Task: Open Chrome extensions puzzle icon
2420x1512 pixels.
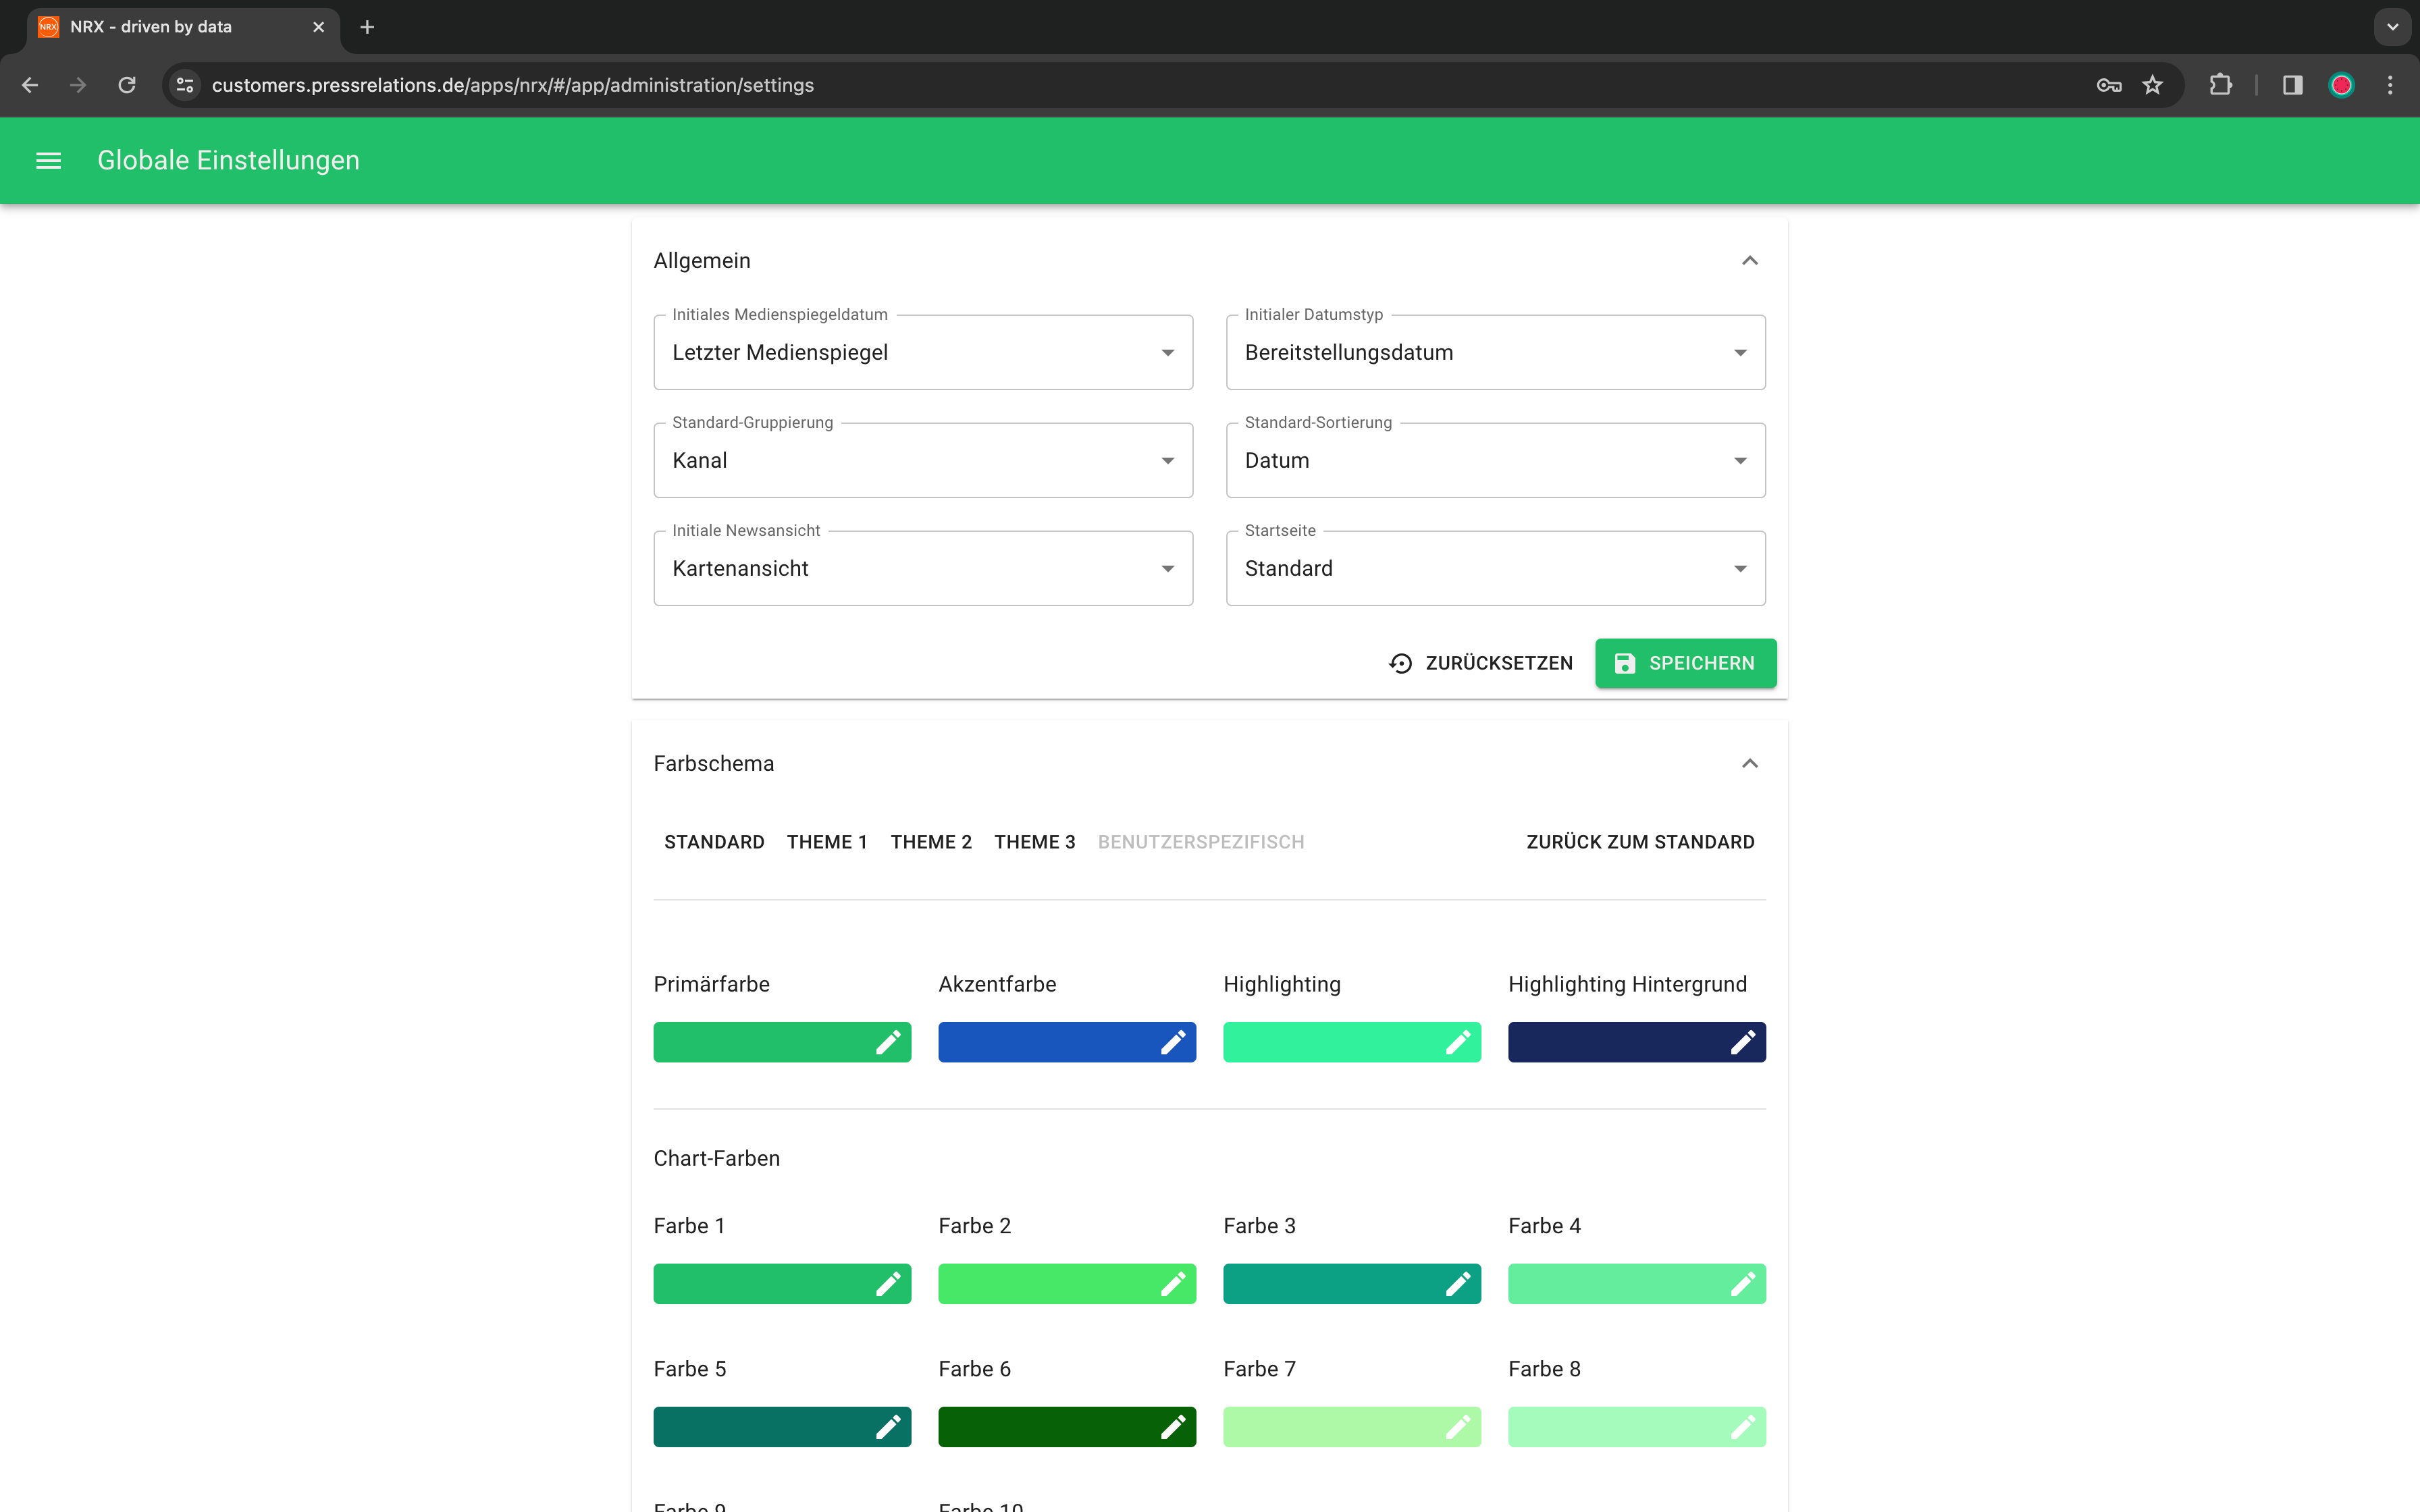Action: pyautogui.click(x=2220, y=85)
